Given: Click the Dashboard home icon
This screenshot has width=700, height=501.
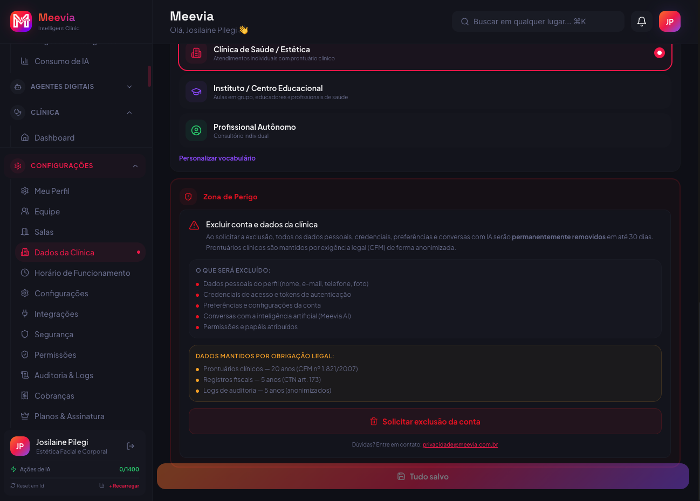Looking at the screenshot, I should pos(24,137).
